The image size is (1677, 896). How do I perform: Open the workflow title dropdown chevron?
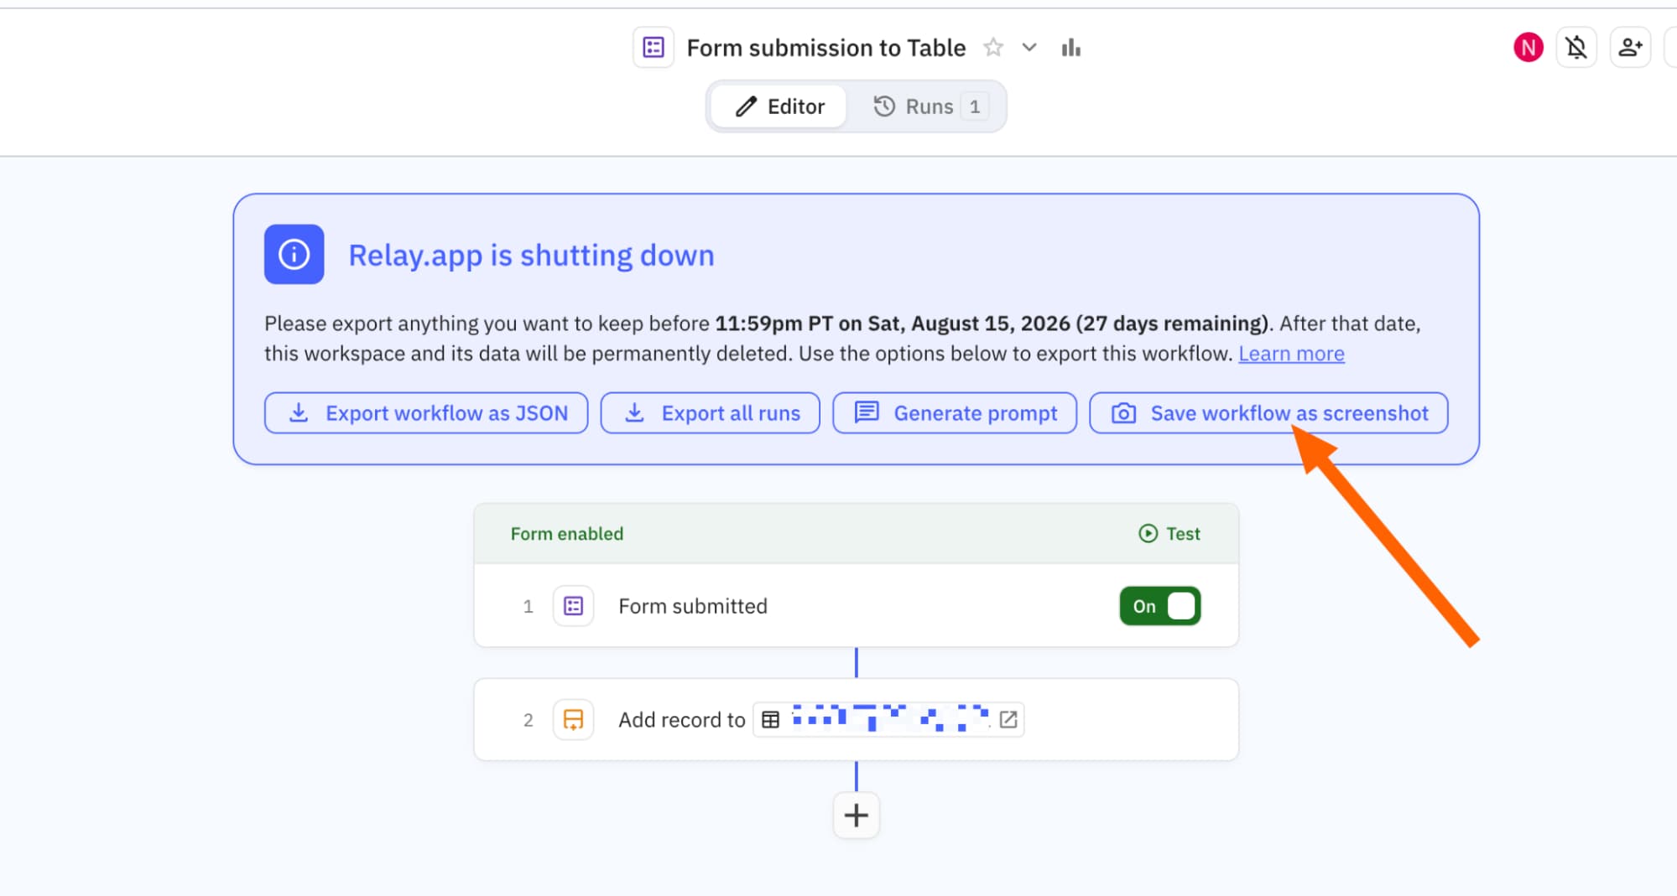[1029, 48]
